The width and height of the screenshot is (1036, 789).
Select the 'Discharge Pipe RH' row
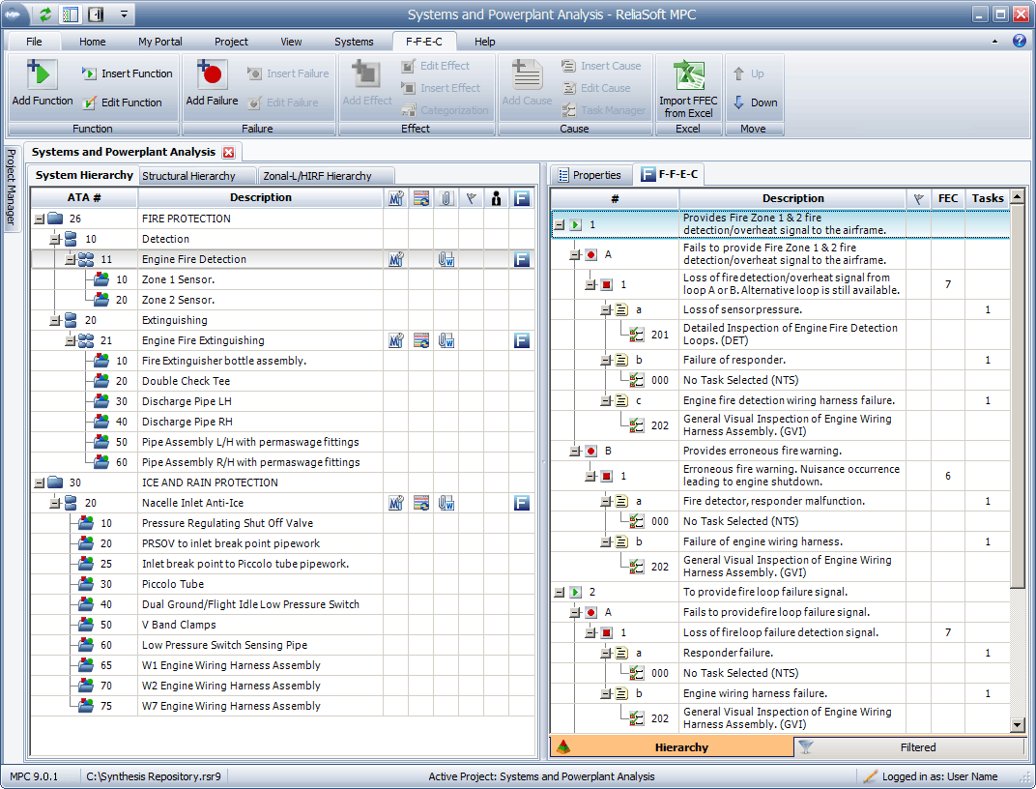pos(283,423)
